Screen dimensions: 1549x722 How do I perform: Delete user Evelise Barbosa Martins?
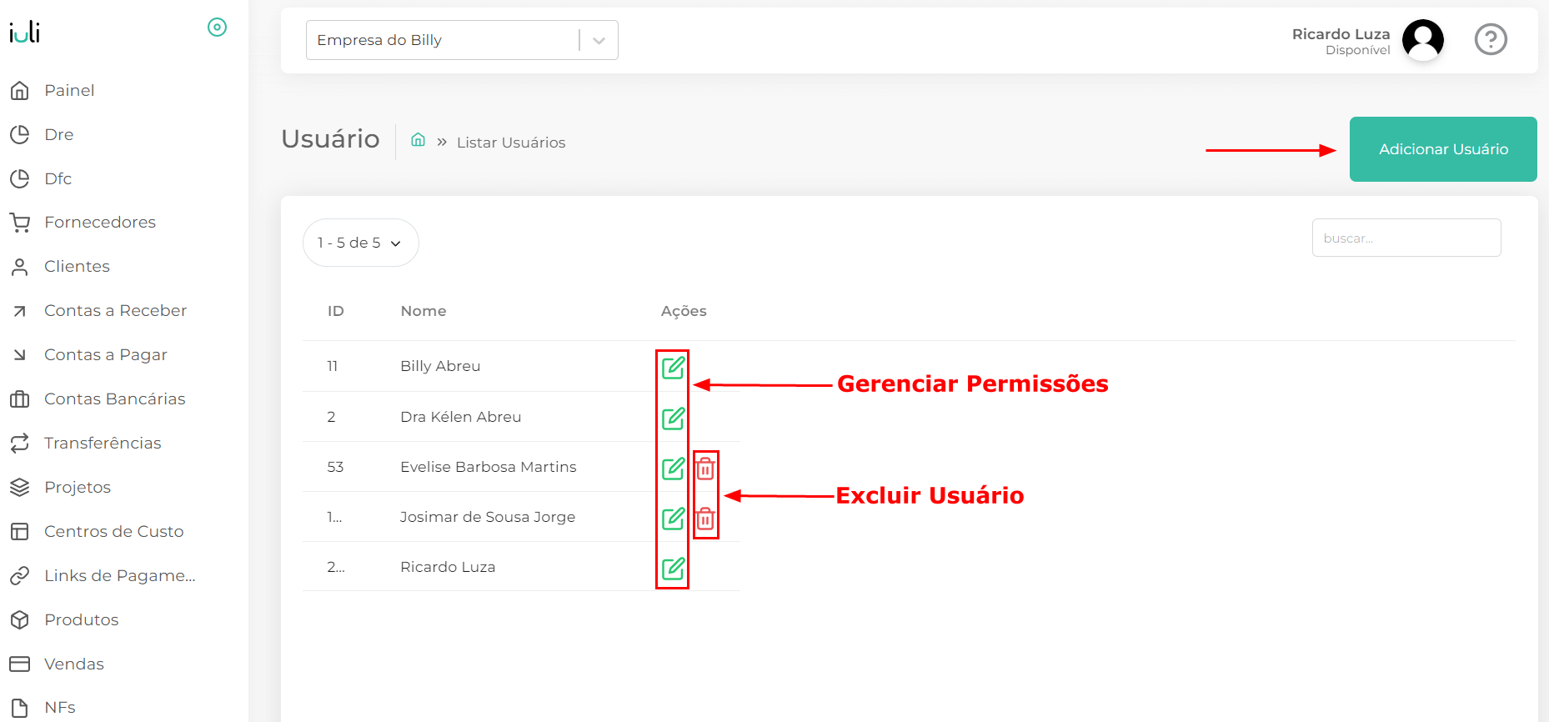pyautogui.click(x=705, y=469)
